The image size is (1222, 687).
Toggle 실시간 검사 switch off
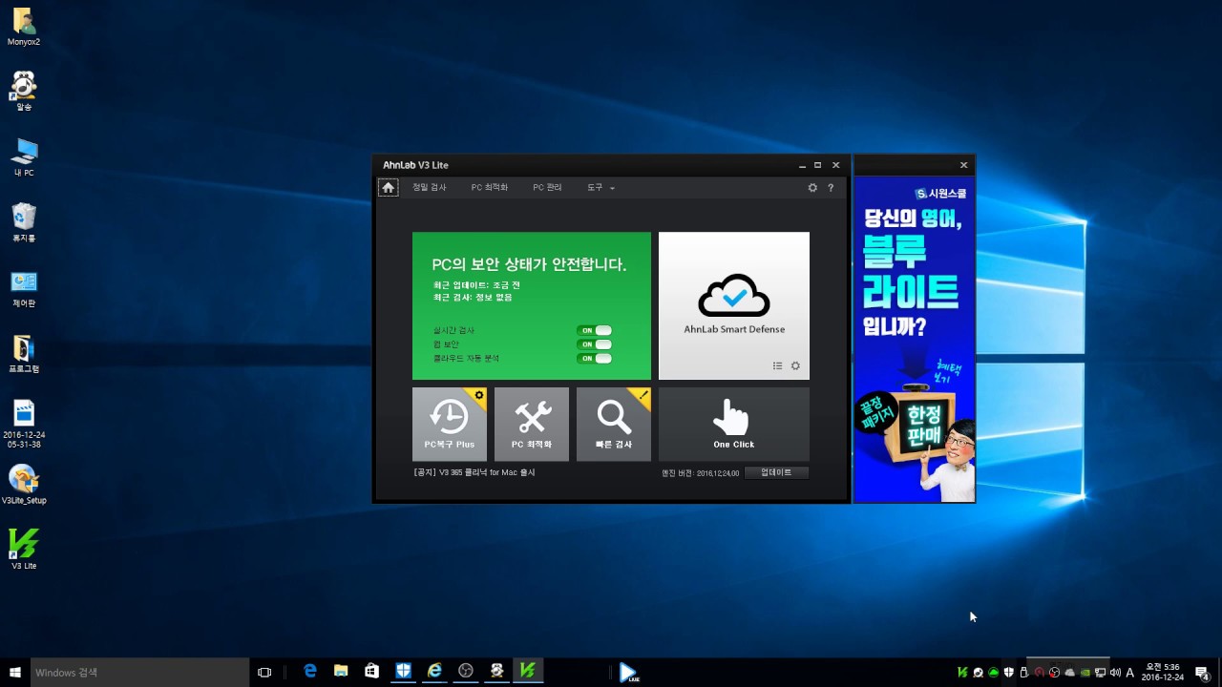pos(594,330)
